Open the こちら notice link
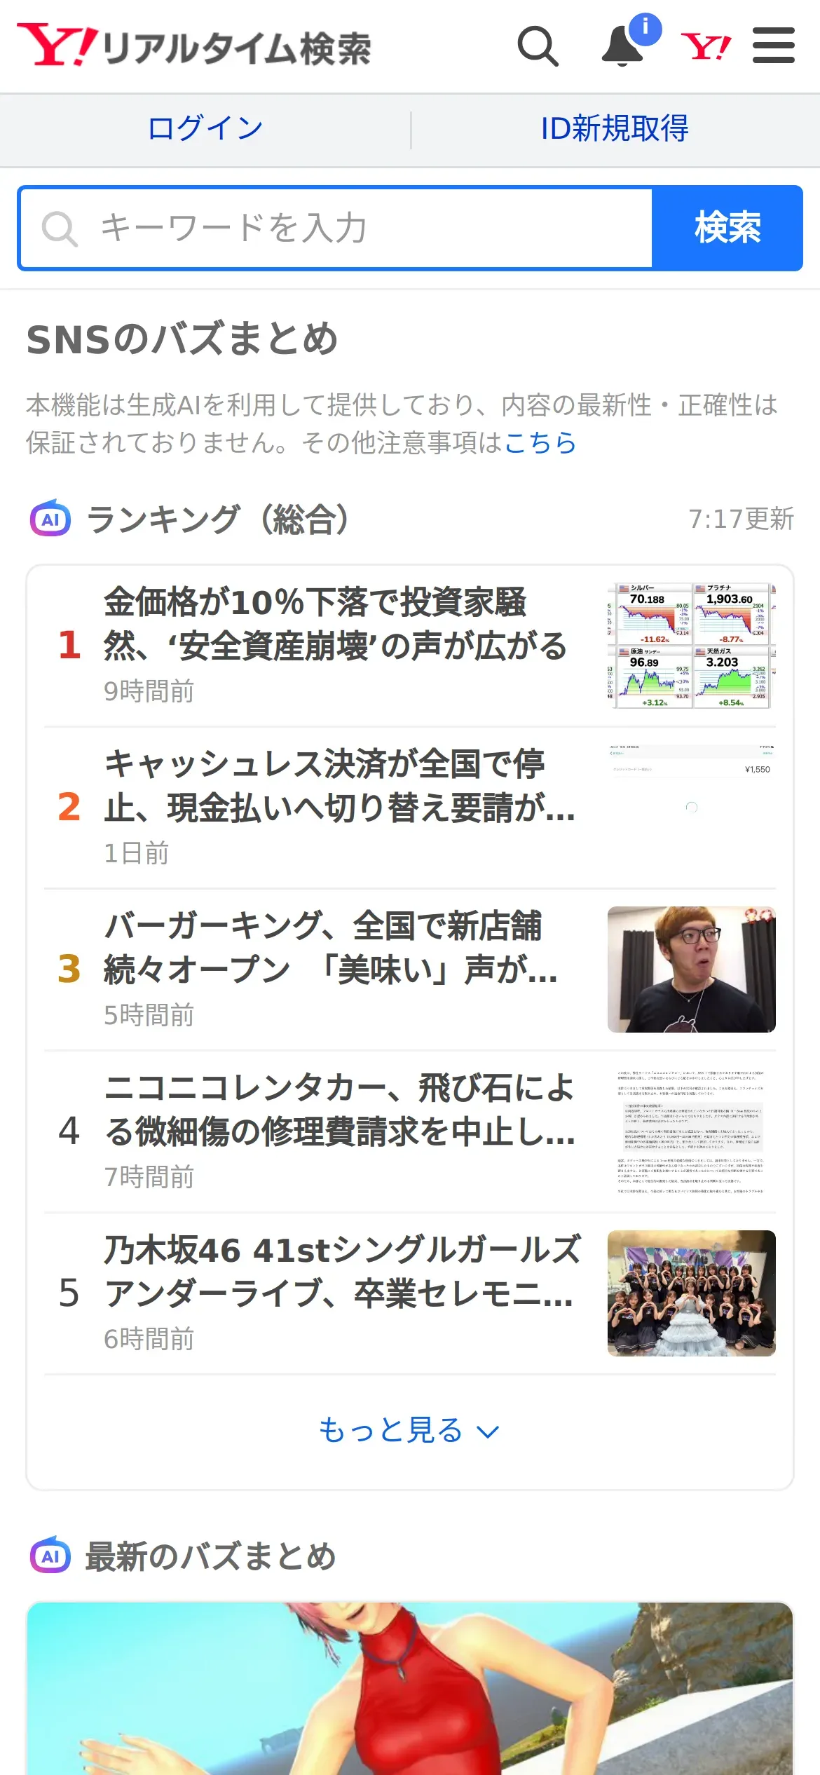This screenshot has height=1775, width=820. pyautogui.click(x=540, y=442)
